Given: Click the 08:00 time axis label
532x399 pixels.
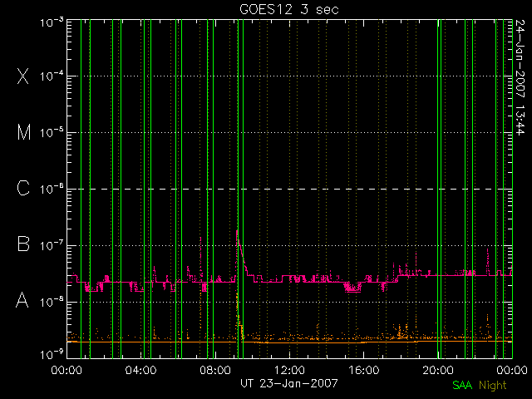Looking at the screenshot, I should tap(215, 370).
